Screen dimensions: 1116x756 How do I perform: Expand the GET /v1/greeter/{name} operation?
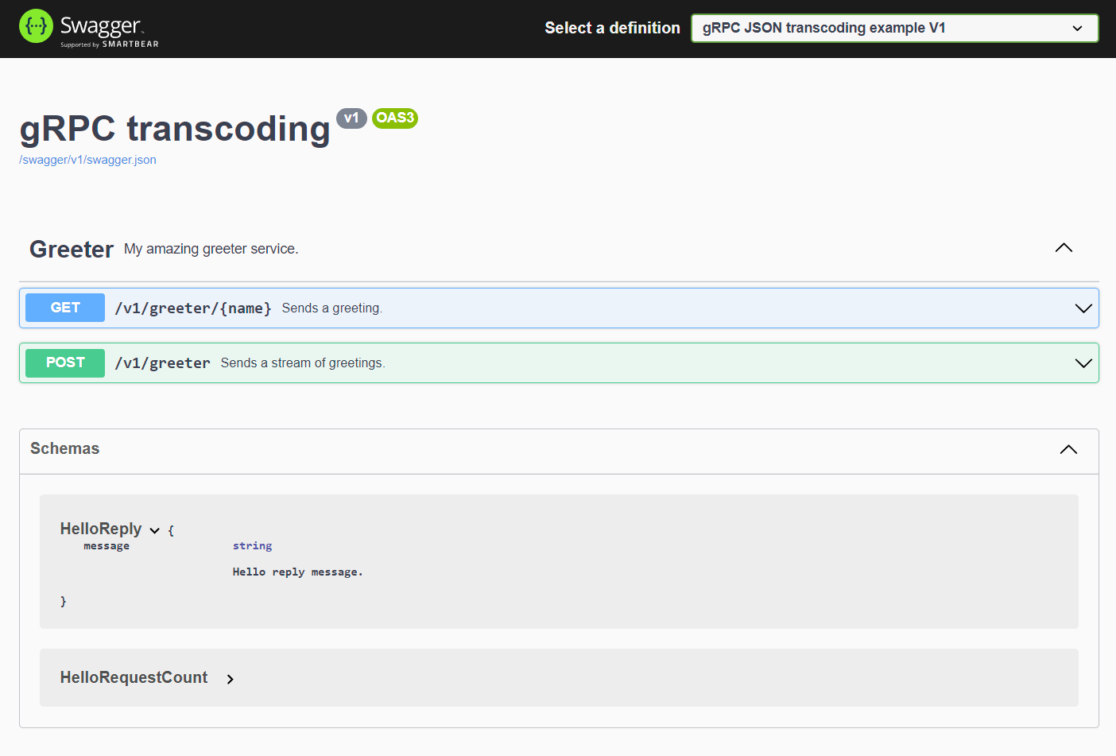(x=1083, y=308)
